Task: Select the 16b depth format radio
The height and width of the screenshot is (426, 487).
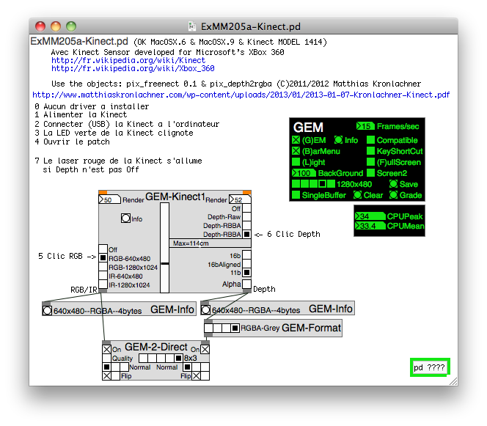Action: pos(246,255)
